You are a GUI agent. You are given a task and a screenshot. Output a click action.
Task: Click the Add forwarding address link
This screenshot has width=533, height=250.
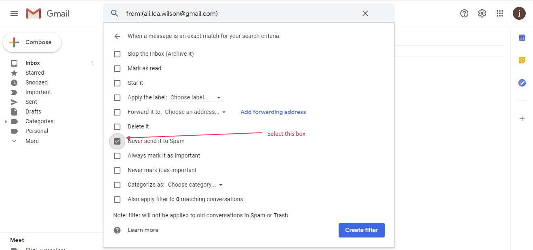[273, 112]
